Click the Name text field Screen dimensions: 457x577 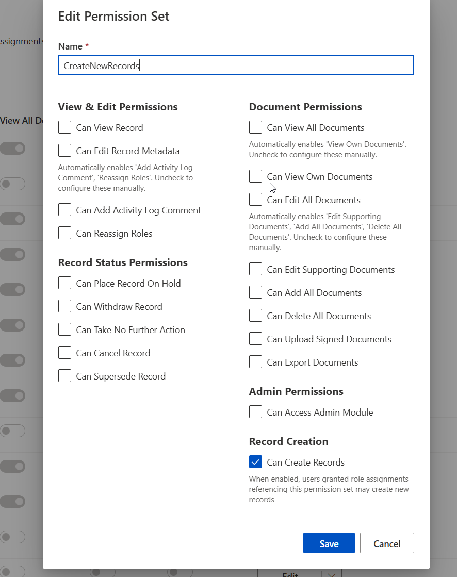pyautogui.click(x=236, y=65)
